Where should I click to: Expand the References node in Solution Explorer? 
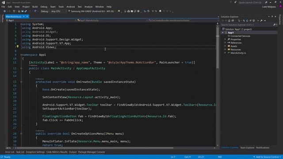coord(225,43)
